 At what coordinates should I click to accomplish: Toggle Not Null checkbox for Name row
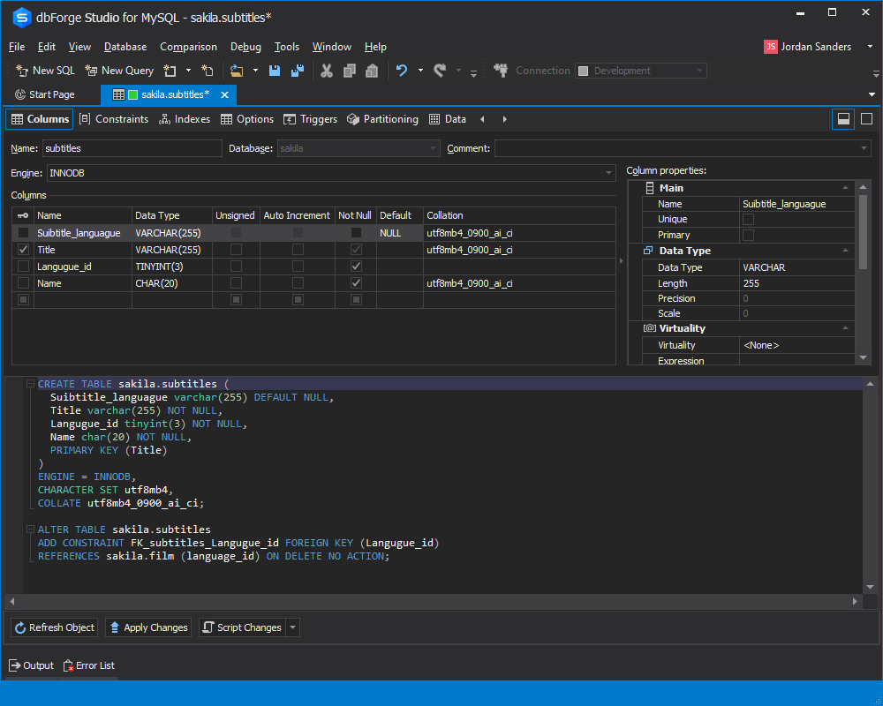pos(356,283)
